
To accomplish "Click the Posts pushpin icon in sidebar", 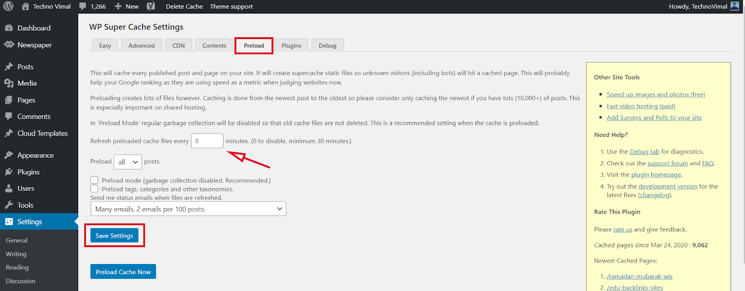I will [9, 67].
